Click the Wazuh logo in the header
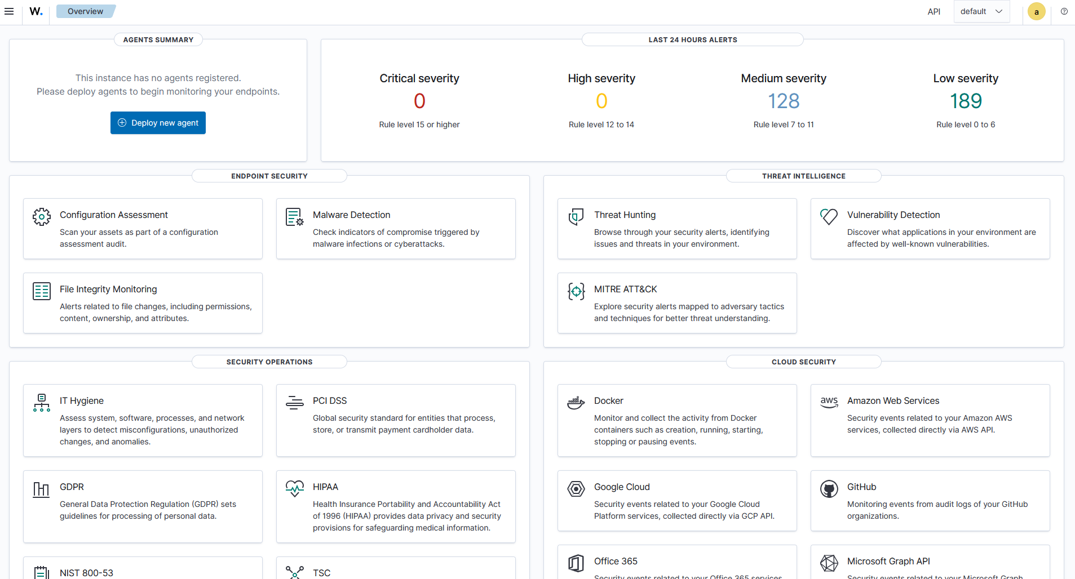1075x579 pixels. [x=36, y=11]
